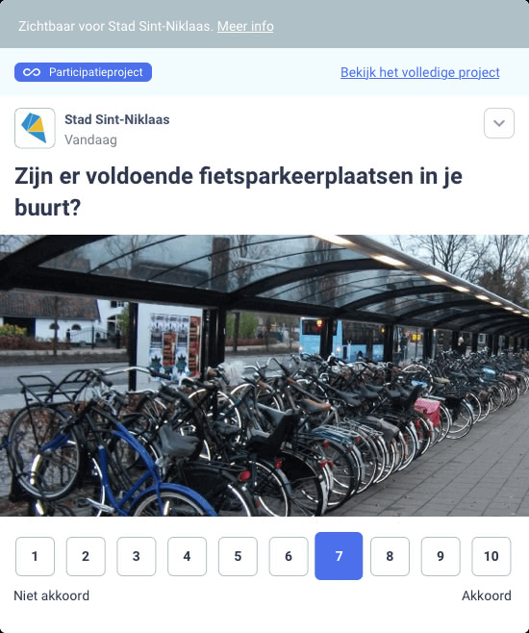Select the Participatieproject badge

pos(83,72)
